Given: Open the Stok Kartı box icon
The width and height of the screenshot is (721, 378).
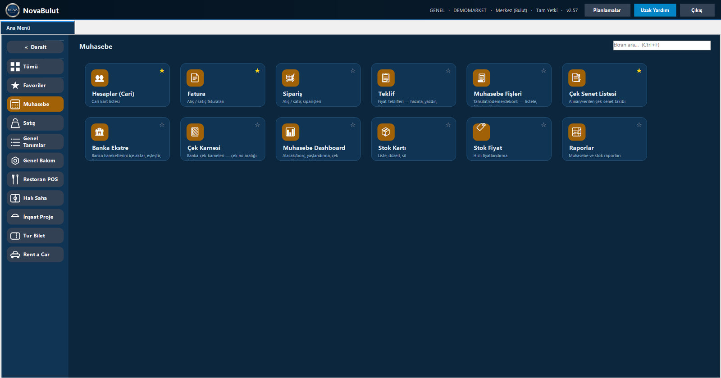Looking at the screenshot, I should (x=386, y=132).
